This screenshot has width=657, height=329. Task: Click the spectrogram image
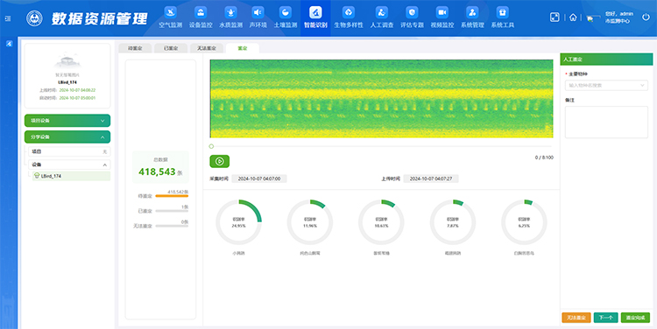(381, 98)
